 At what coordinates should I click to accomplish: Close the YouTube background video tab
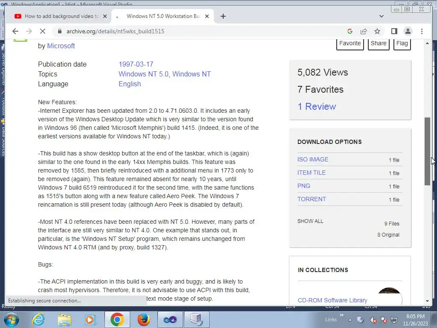coord(105,16)
